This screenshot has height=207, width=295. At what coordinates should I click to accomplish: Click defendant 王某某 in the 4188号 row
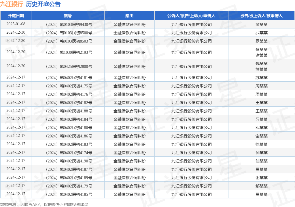pyautogui.click(x=262, y=111)
